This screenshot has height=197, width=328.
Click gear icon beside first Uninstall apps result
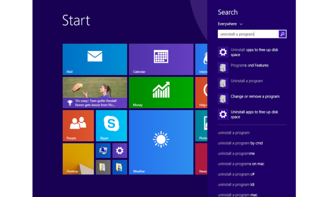coord(223,52)
